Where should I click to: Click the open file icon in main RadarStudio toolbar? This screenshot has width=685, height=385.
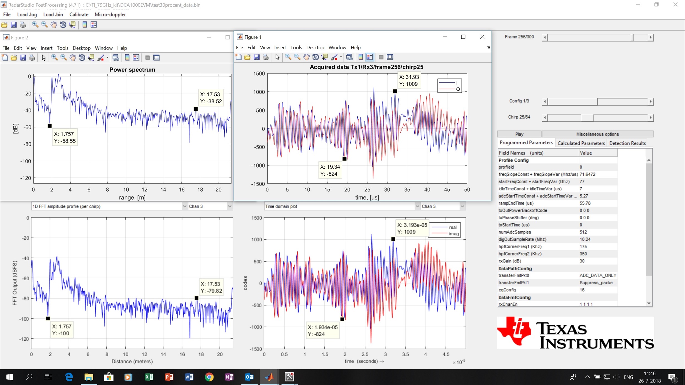(x=4, y=25)
